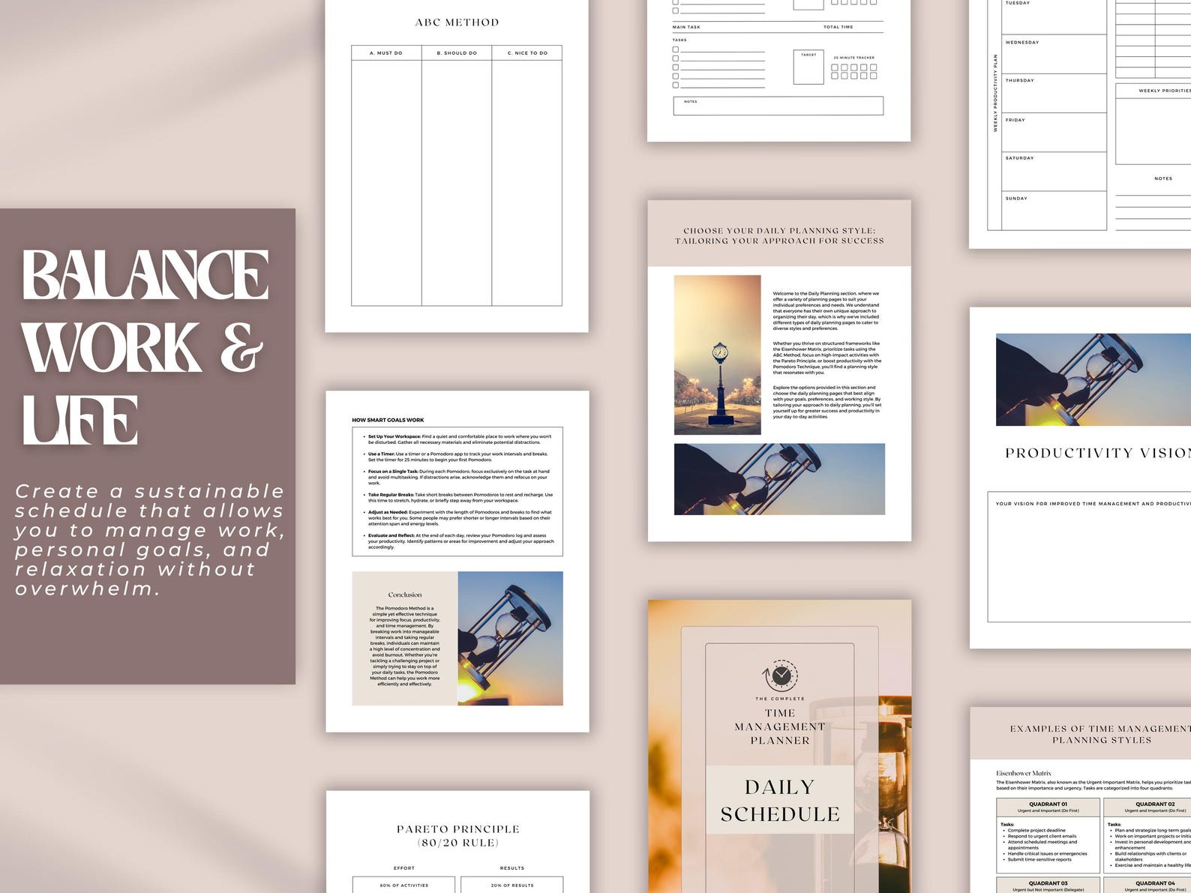Check the last checkbox above the NOTES box

676,85
